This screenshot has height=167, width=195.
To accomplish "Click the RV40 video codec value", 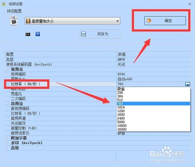I will coord(121,74).
